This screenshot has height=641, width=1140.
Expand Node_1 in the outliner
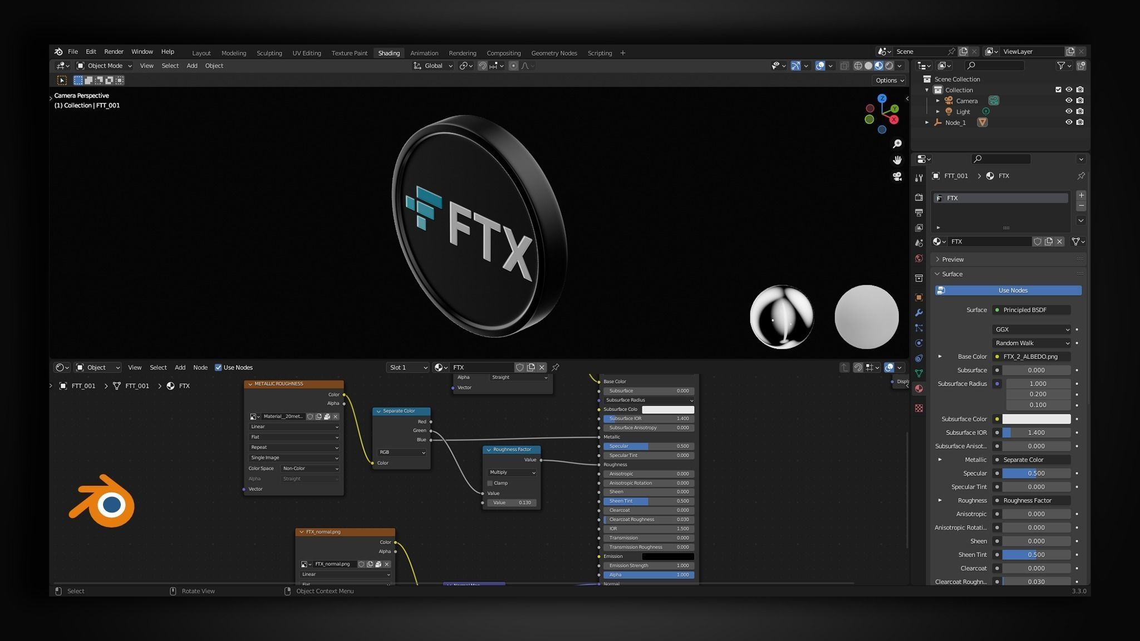point(927,122)
